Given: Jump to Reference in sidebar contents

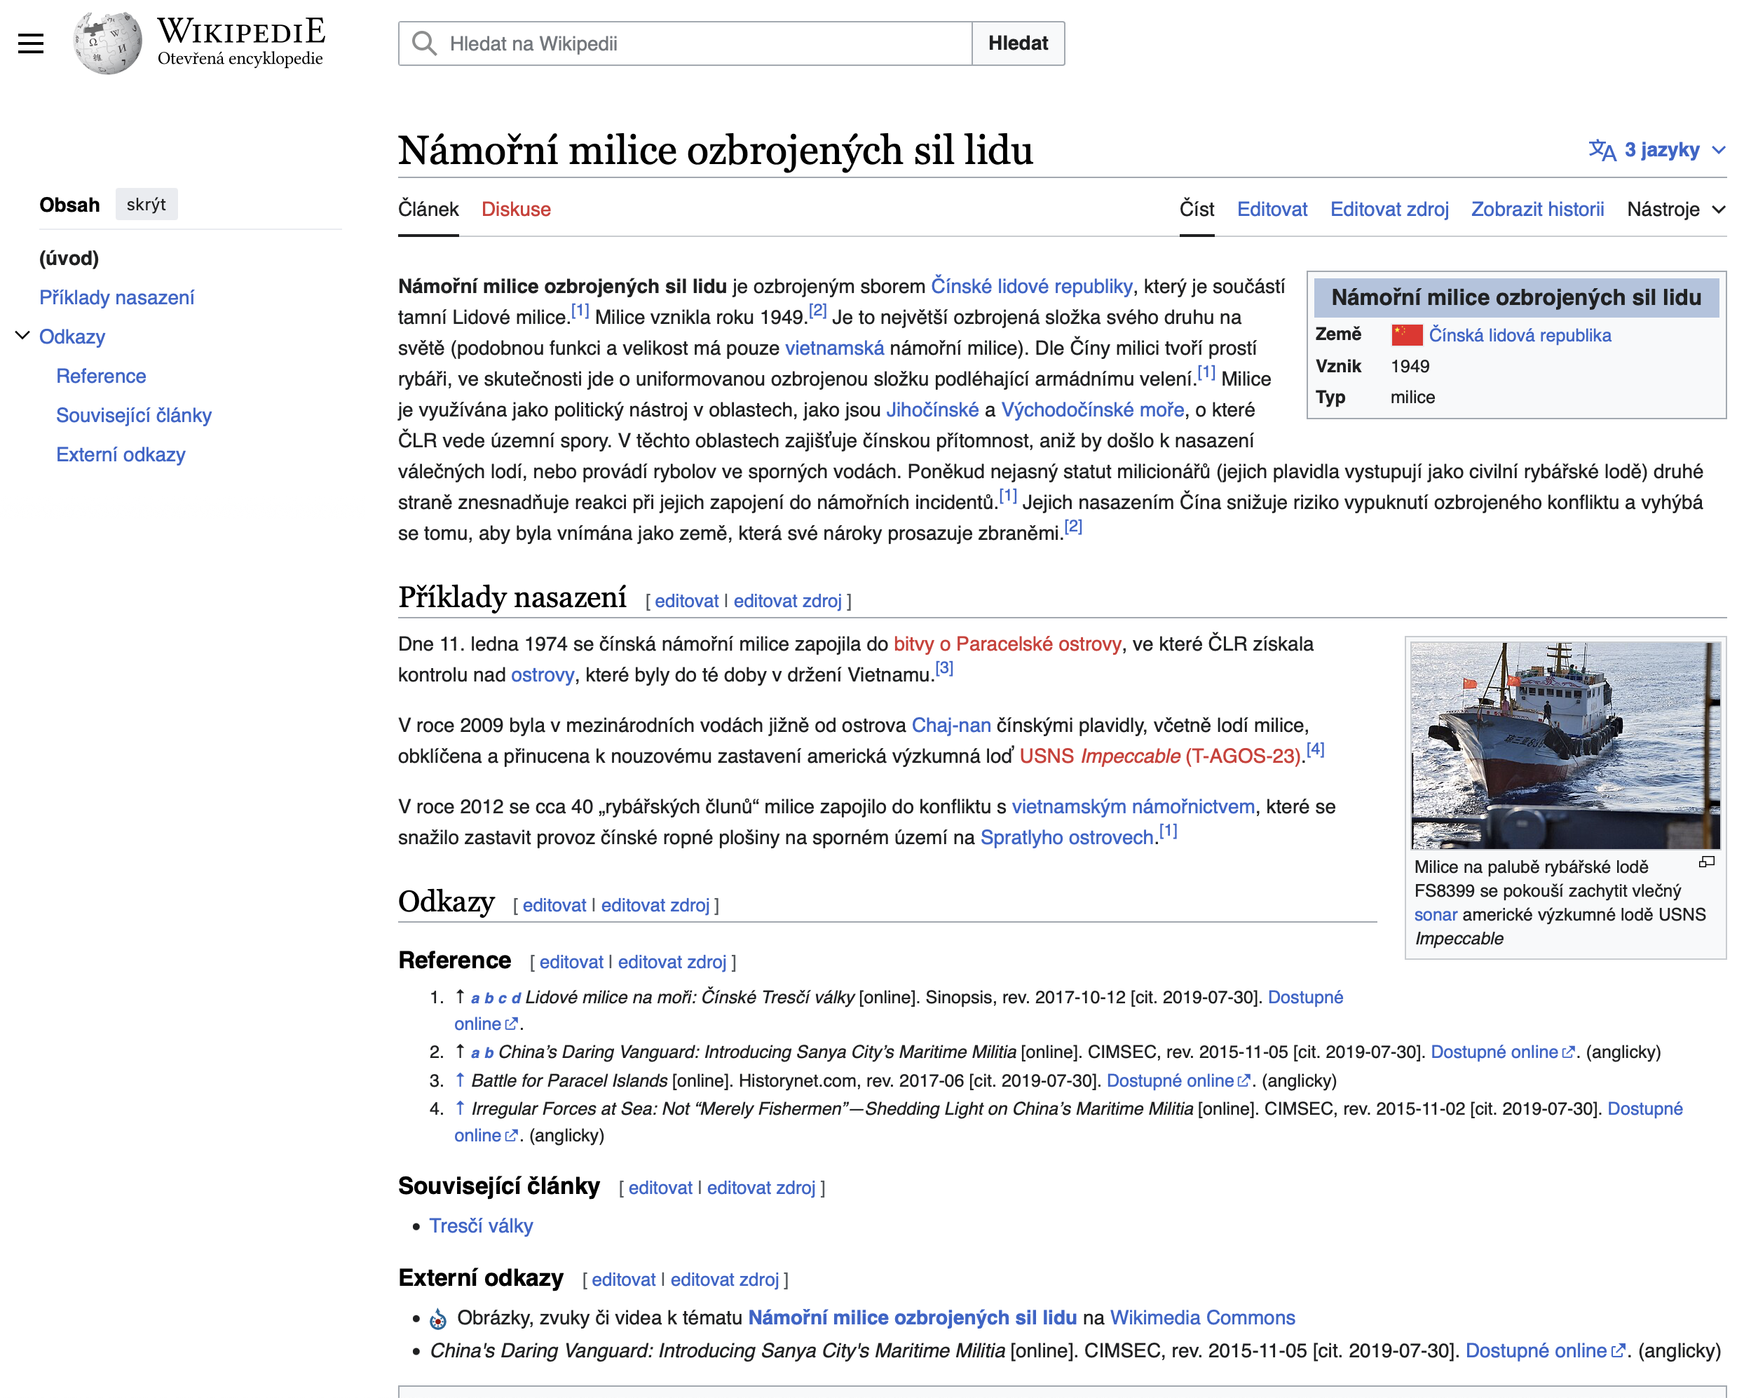Looking at the screenshot, I should click(x=101, y=376).
